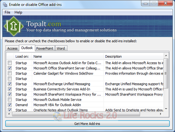The width and height of the screenshot is (175, 132).
Task: Click 'Adds Send to OneNote' description text
Action: tap(134, 110)
